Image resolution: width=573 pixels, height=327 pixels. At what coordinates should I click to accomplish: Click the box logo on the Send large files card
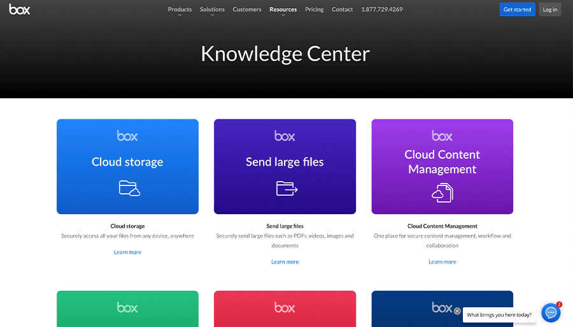tap(285, 136)
